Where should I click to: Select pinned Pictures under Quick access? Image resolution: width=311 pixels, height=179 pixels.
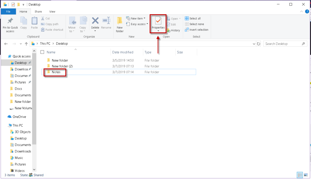coord(20,82)
